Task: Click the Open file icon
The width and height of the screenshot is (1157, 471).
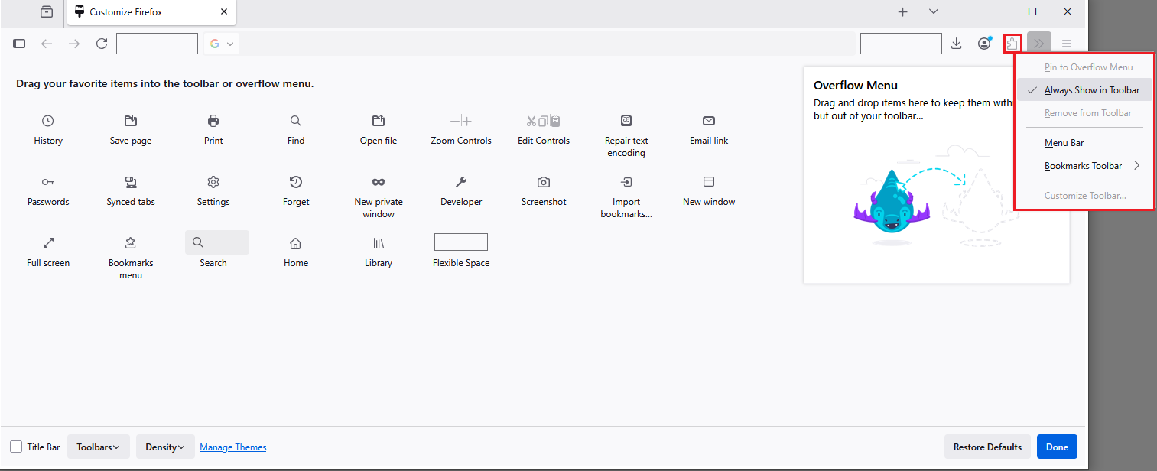Action: coord(379,121)
